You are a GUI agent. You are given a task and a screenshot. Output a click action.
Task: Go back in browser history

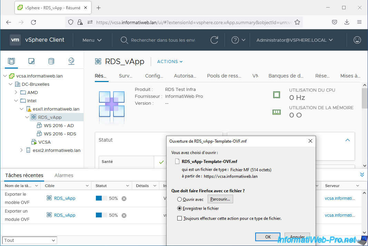pos(9,22)
